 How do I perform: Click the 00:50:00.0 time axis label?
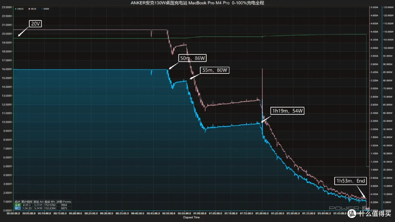pos(169,214)
